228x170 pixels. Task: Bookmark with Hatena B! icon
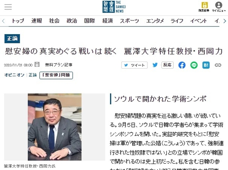tap(206, 65)
